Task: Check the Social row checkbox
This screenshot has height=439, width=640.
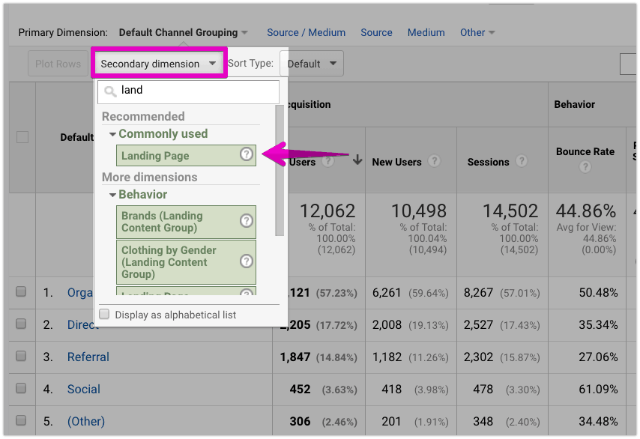Action: (x=21, y=388)
